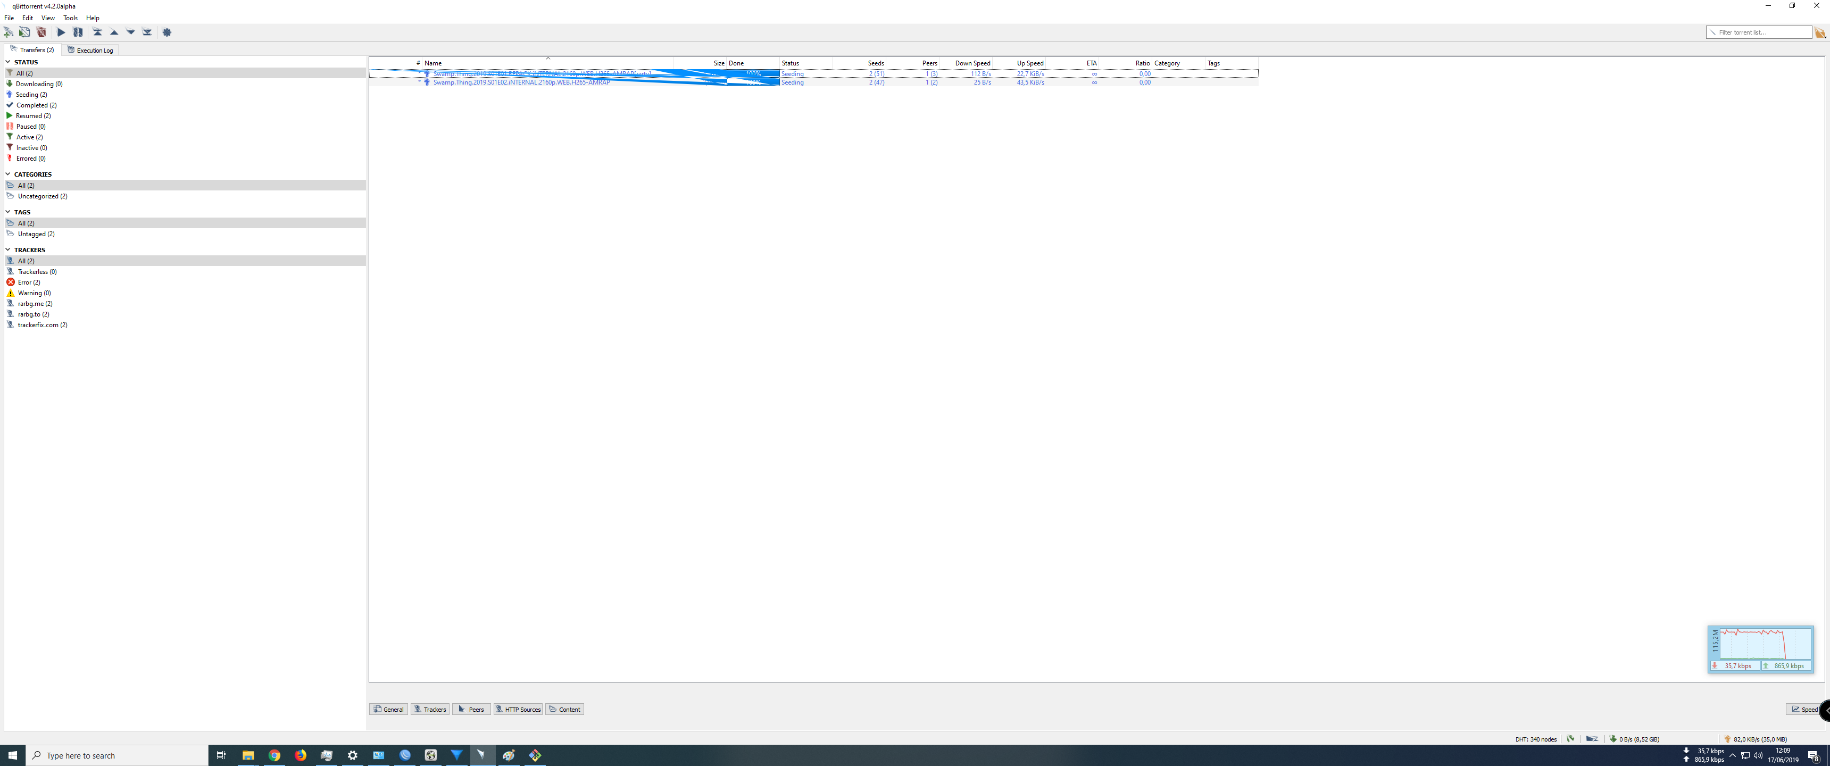Click the orange upload speed status icon

[x=1728, y=739]
